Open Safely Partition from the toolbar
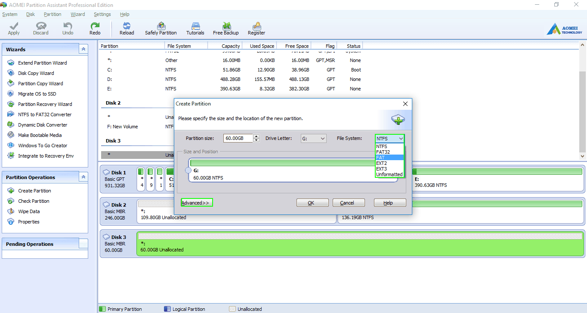This screenshot has height=313, width=587. click(x=161, y=29)
